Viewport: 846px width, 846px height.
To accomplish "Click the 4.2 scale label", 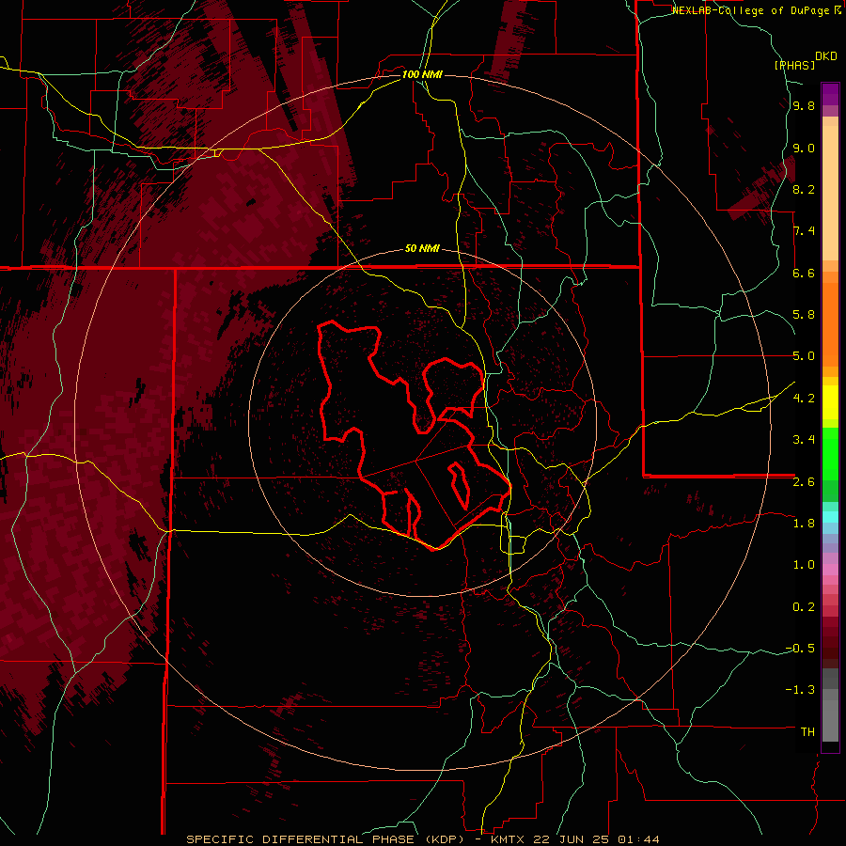I will [x=804, y=399].
